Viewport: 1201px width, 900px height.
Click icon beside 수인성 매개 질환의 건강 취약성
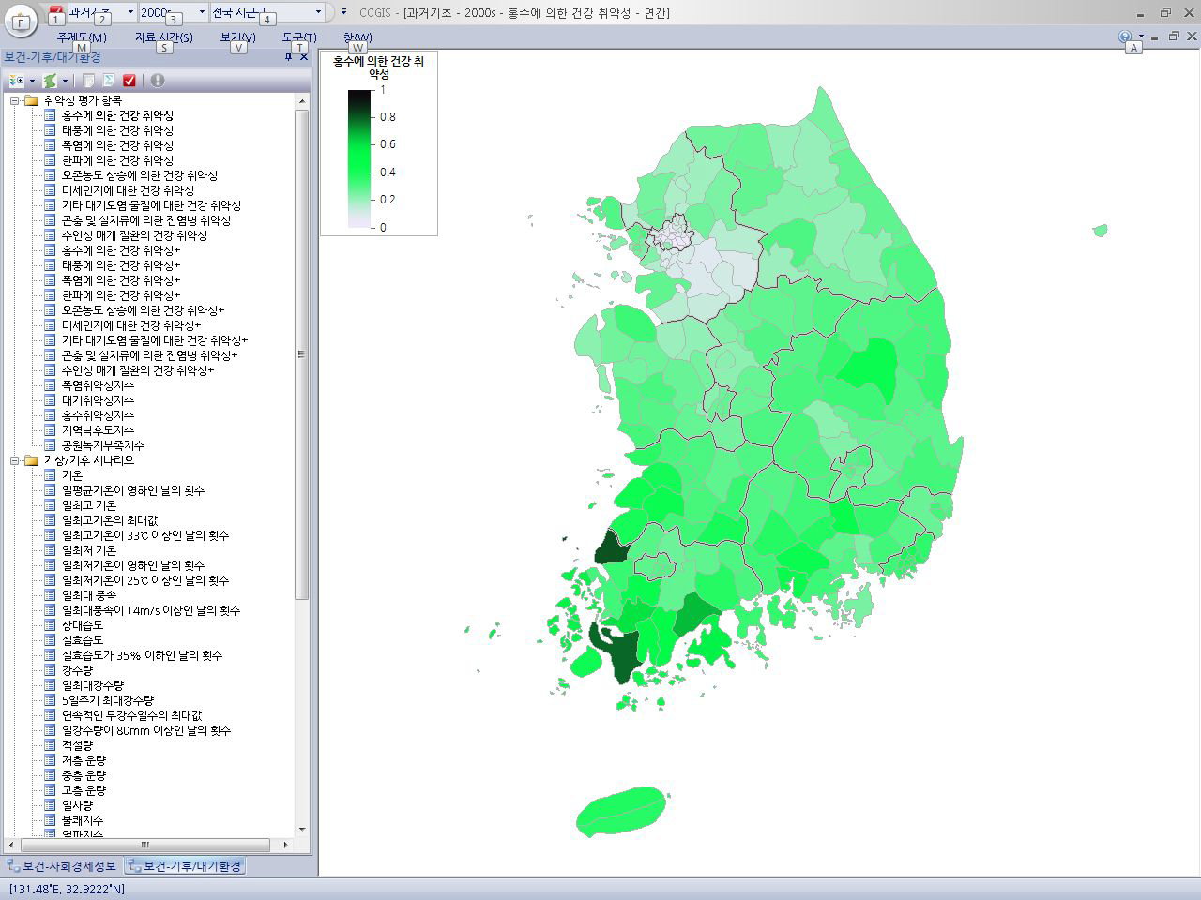50,235
